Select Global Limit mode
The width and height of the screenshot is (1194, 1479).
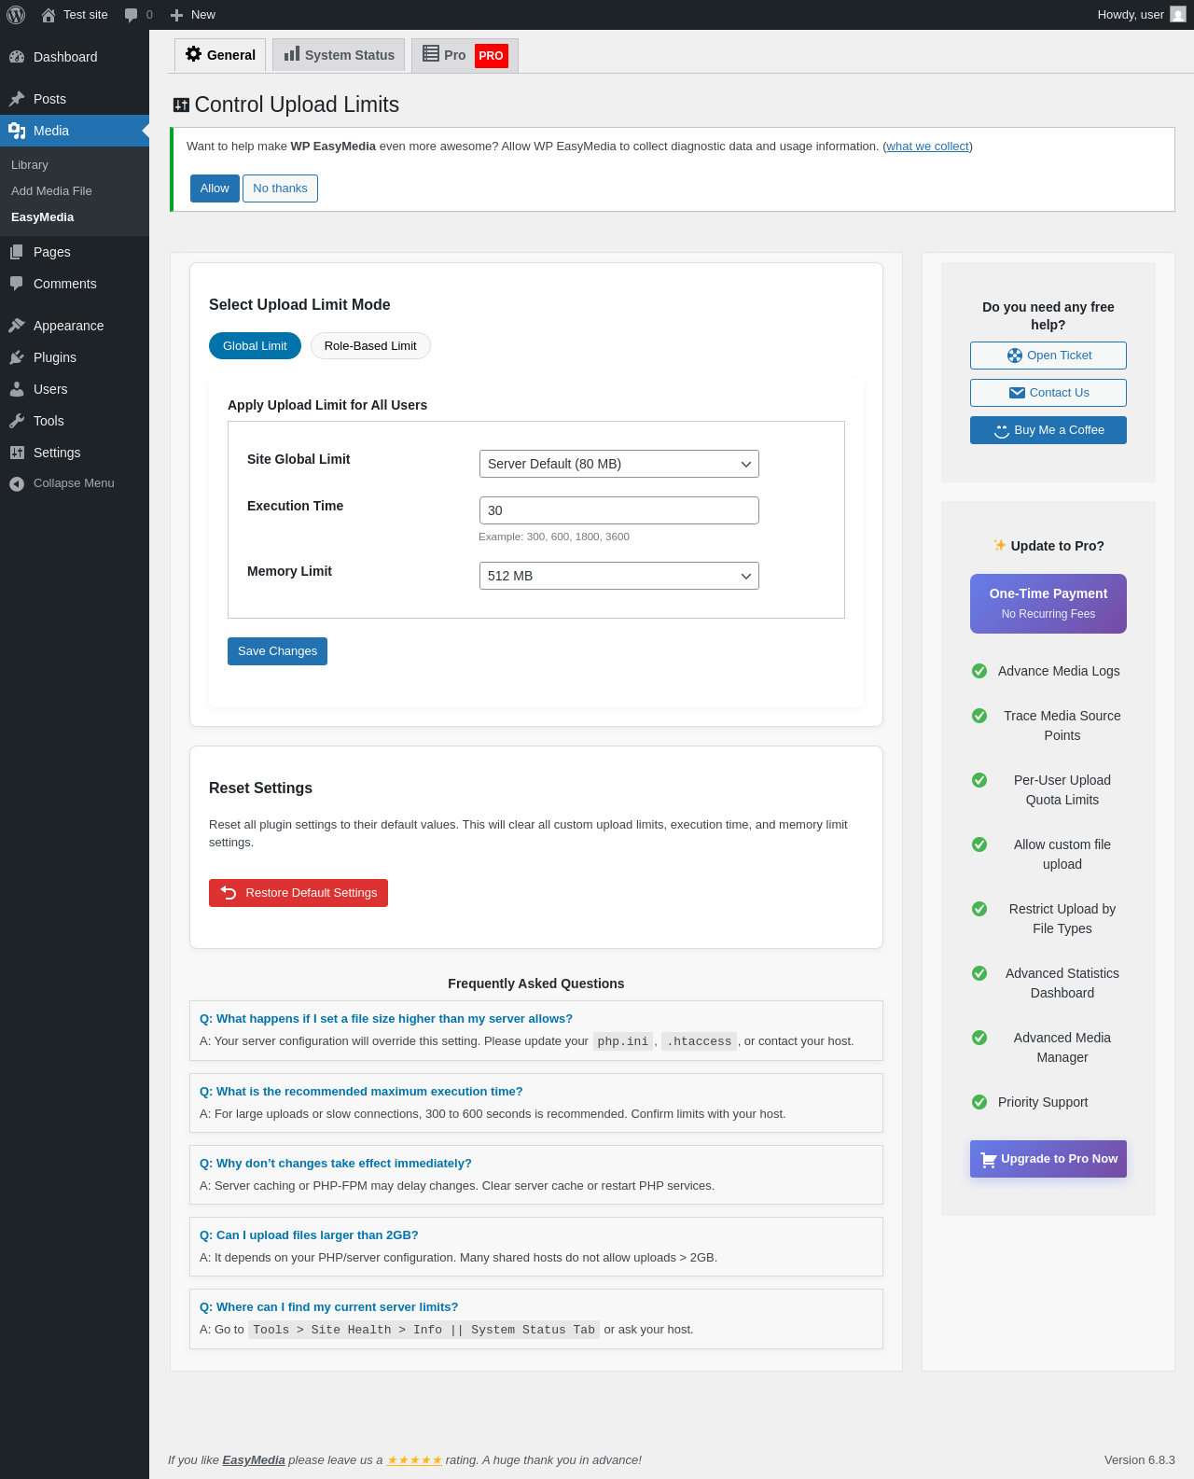[255, 346]
